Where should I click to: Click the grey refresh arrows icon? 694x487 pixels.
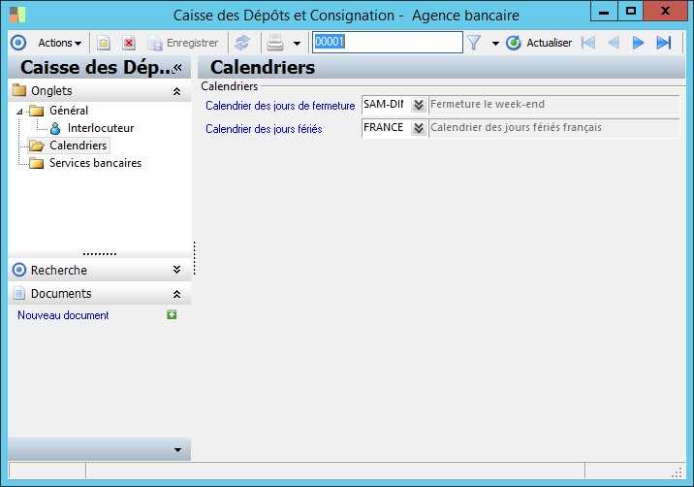tap(242, 43)
